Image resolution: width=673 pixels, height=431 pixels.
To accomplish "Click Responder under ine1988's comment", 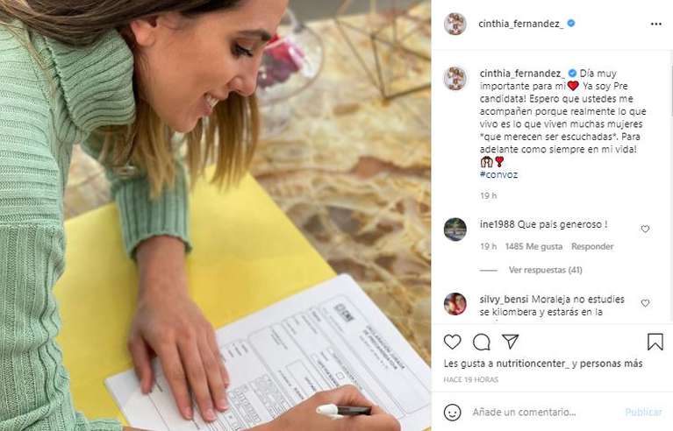I will (x=592, y=247).
